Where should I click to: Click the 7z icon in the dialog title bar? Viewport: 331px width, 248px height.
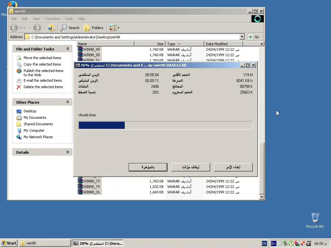pyautogui.click(x=78, y=65)
